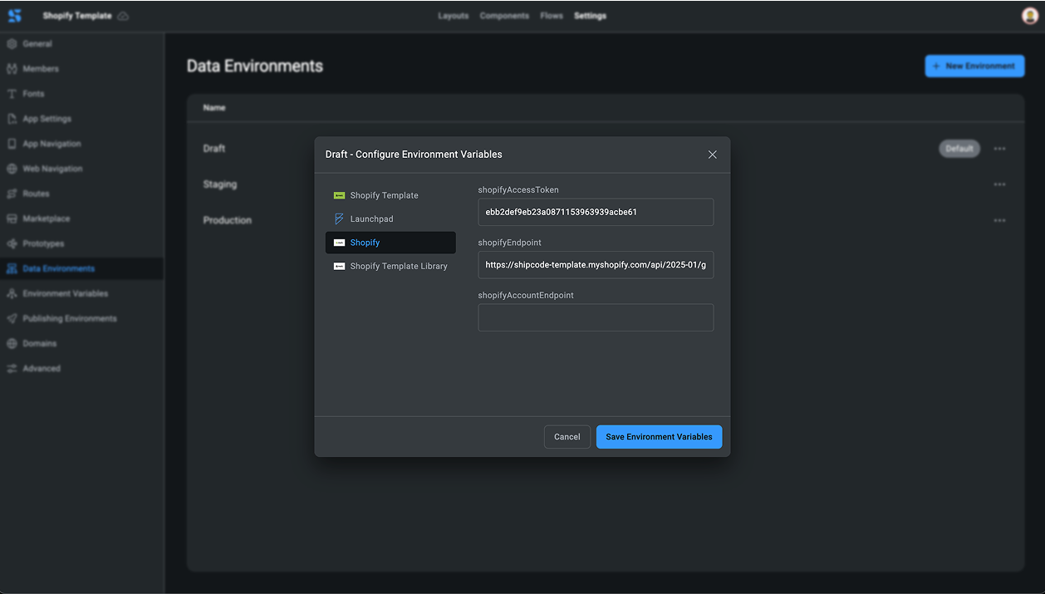Click the shopifyAccessToken input field

(x=596, y=212)
